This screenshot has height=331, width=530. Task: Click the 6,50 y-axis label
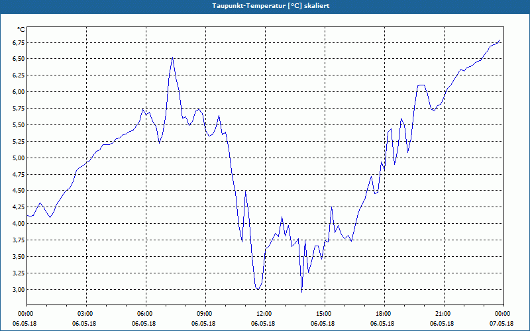[x=19, y=59]
